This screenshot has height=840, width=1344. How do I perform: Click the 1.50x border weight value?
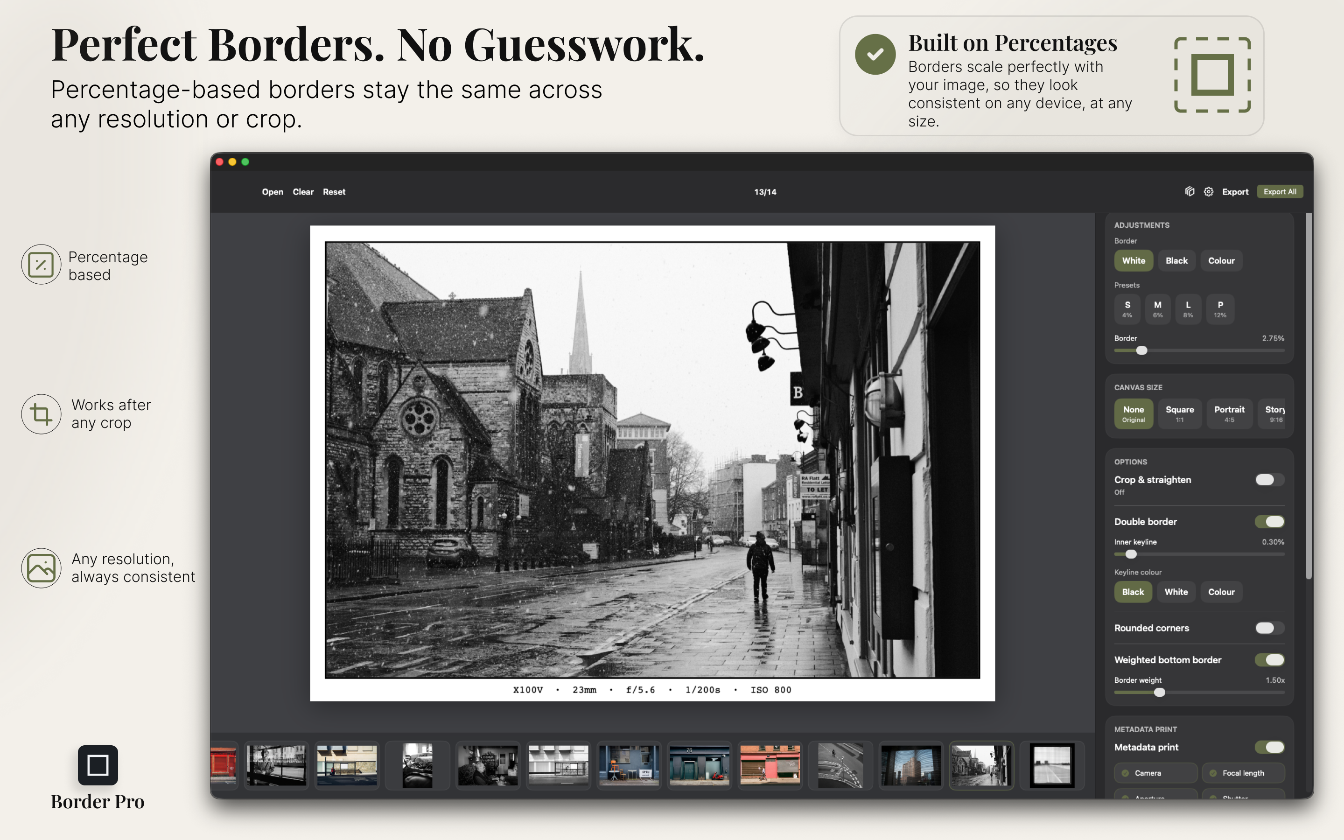click(x=1275, y=680)
